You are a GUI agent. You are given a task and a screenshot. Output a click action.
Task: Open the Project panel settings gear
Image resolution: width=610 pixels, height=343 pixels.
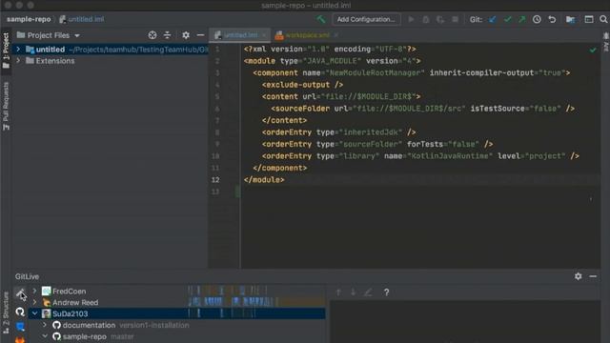click(186, 35)
